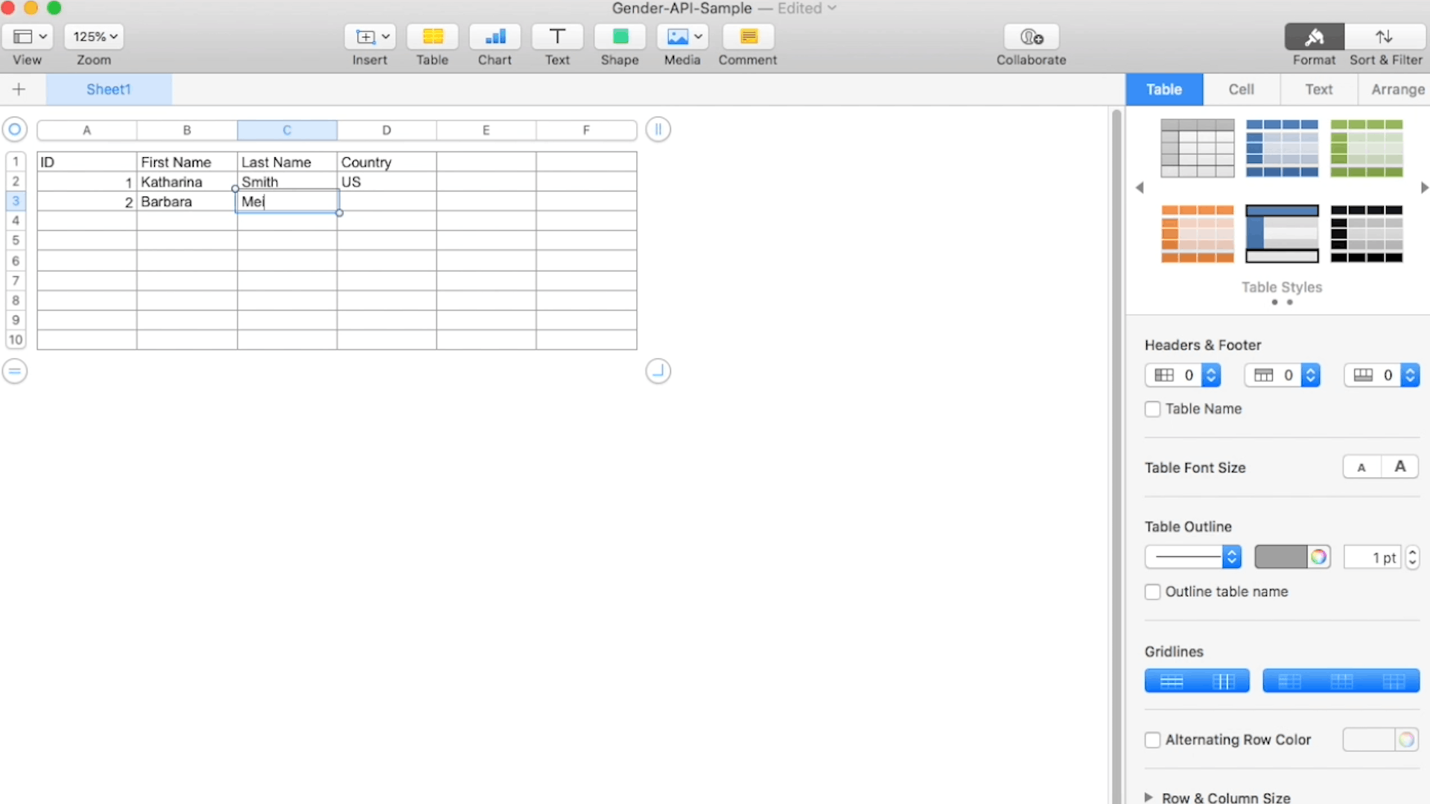Select the cell containing Barbara
This screenshot has height=804, width=1430.
tap(187, 202)
